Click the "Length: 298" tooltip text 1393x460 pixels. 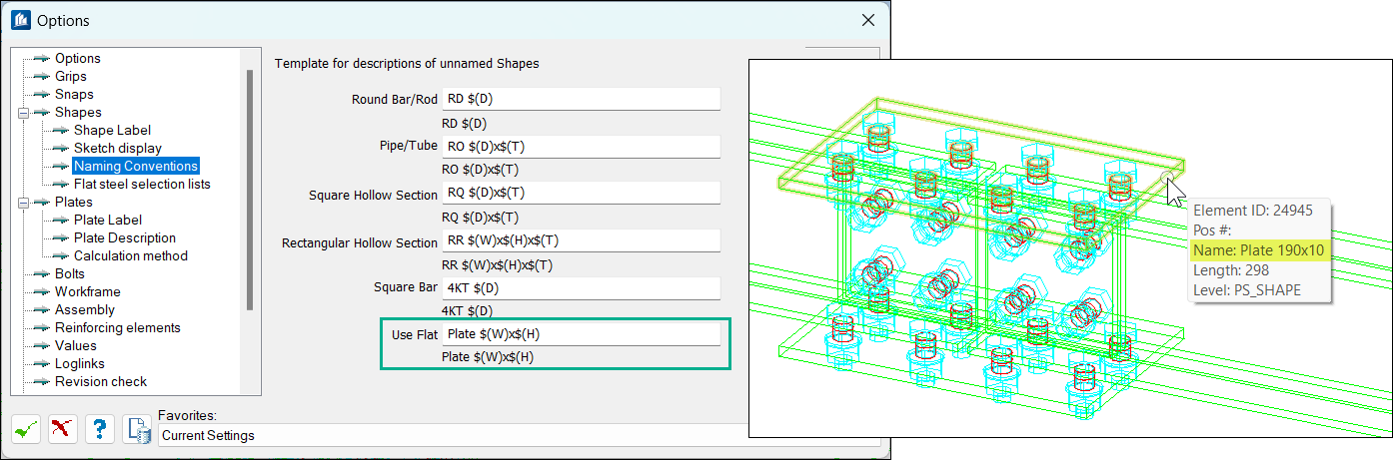click(x=1229, y=270)
